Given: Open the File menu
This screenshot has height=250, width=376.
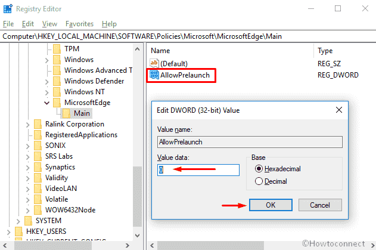Looking at the screenshot, I should pos(8,24).
